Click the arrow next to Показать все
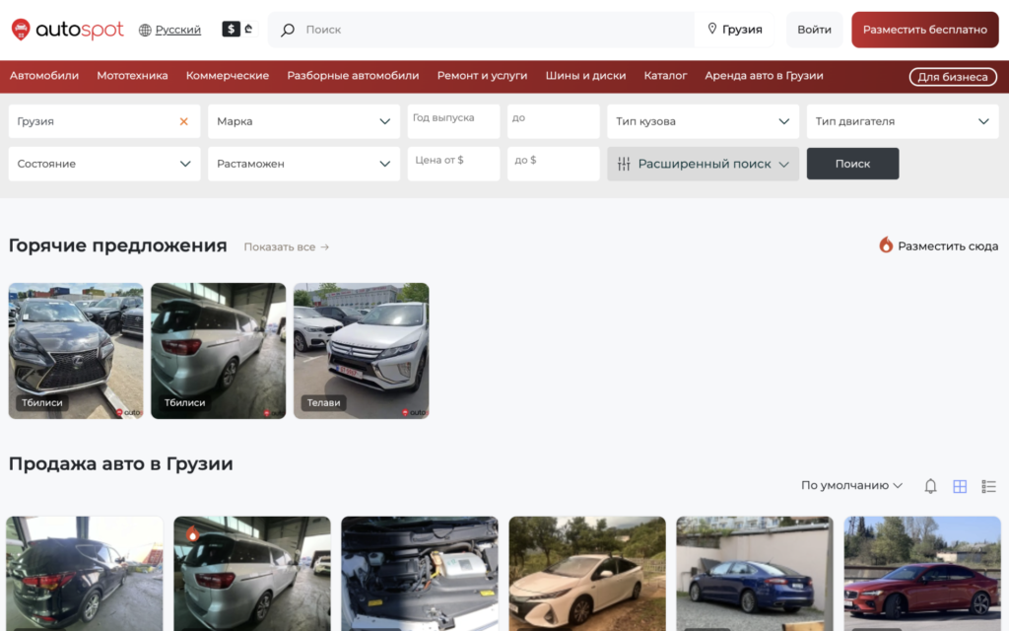The height and width of the screenshot is (631, 1009). [x=325, y=246]
